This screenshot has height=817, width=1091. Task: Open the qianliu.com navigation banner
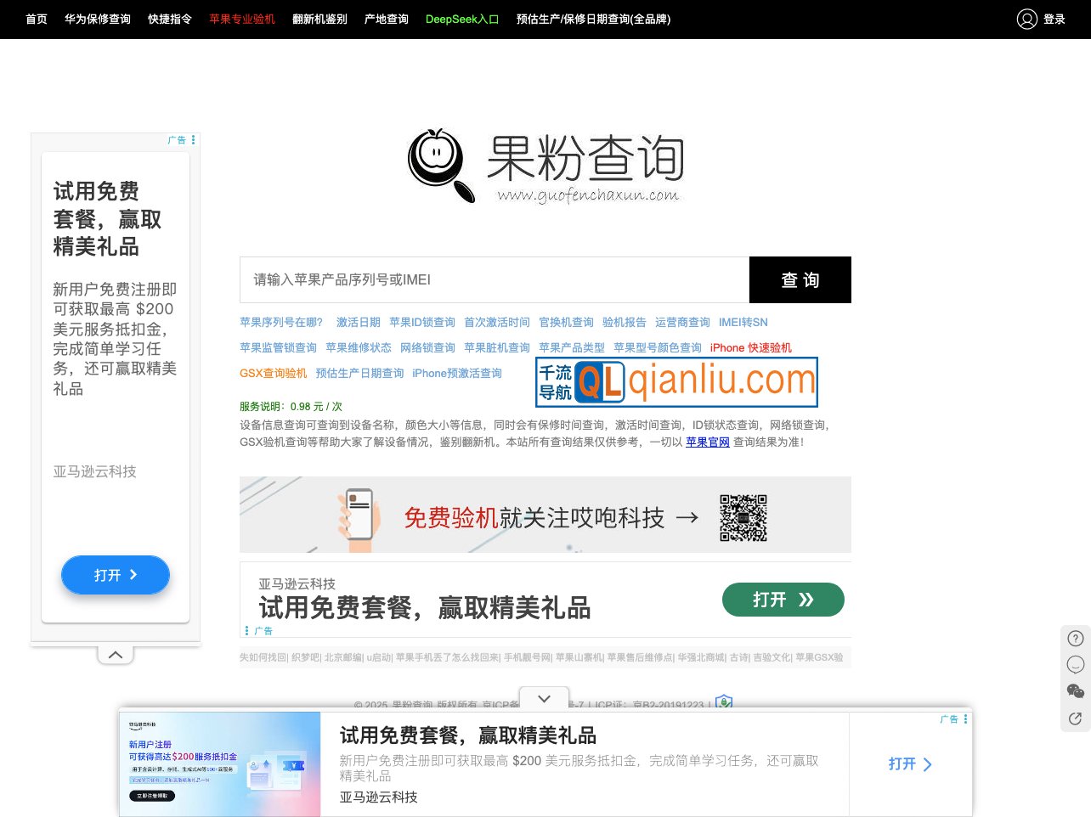pyautogui.click(x=676, y=382)
